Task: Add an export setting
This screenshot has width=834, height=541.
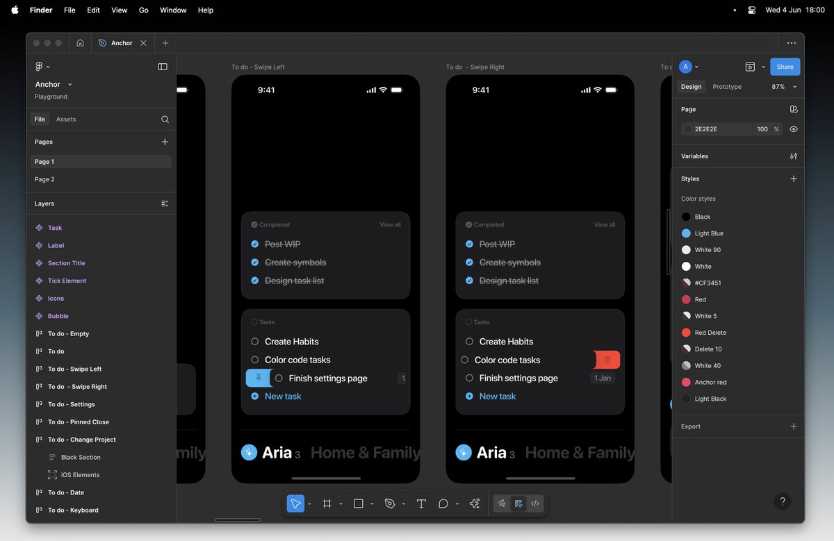Action: pyautogui.click(x=794, y=426)
